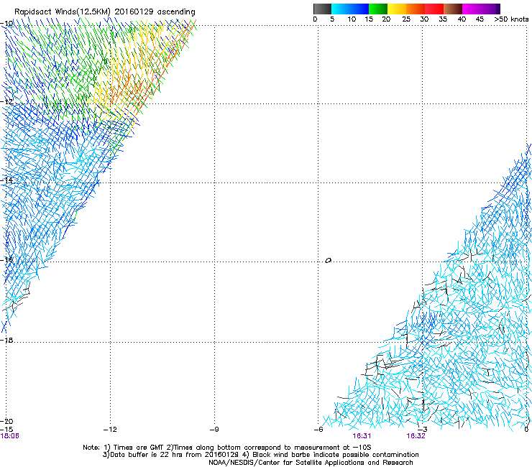
Task: Click the '-14' latitude axis label
Action: (x=6, y=180)
